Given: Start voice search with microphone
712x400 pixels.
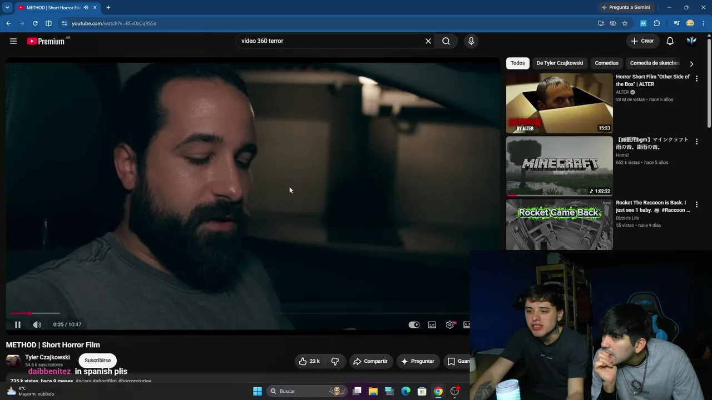Looking at the screenshot, I should tap(471, 41).
